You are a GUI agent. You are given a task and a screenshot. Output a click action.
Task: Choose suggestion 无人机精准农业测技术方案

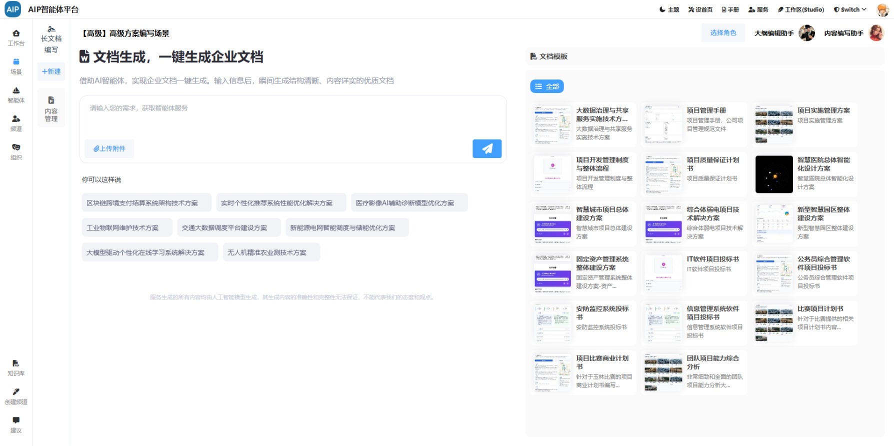271,252
